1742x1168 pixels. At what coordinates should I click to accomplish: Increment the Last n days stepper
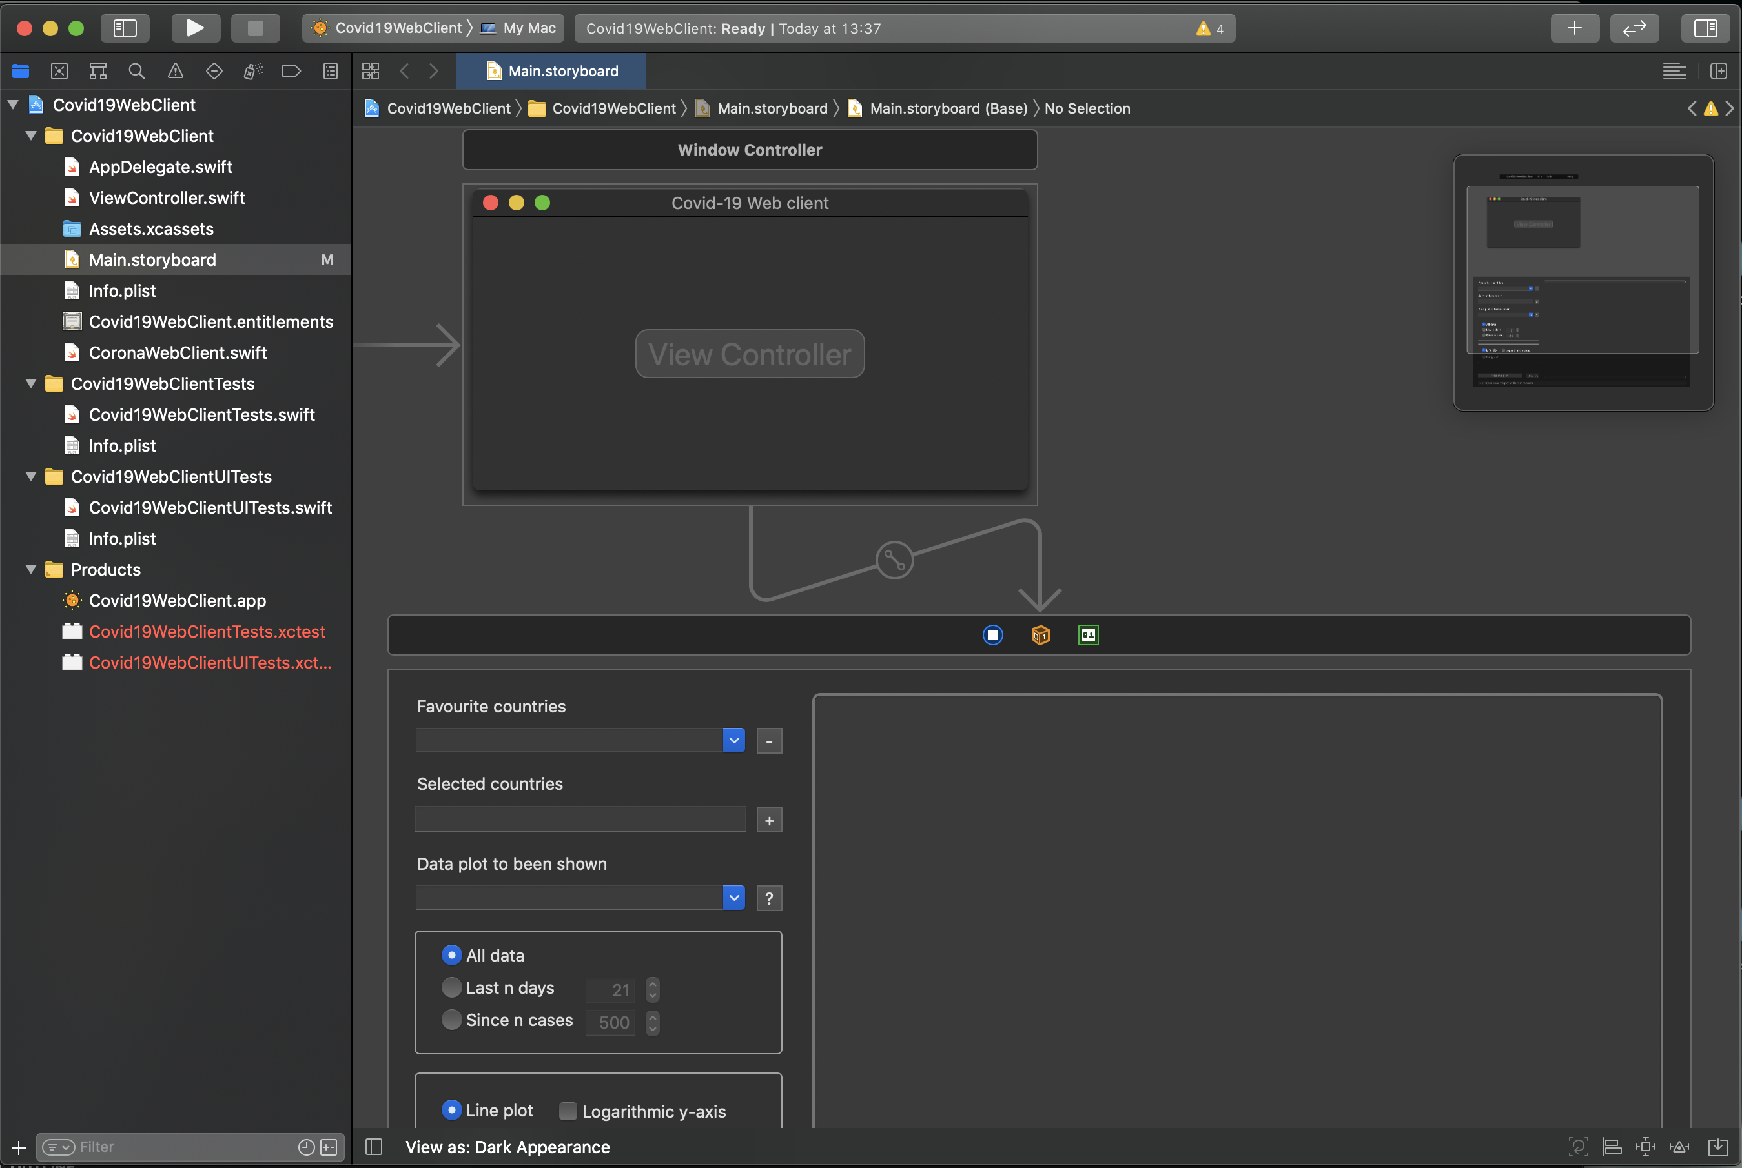coord(653,985)
